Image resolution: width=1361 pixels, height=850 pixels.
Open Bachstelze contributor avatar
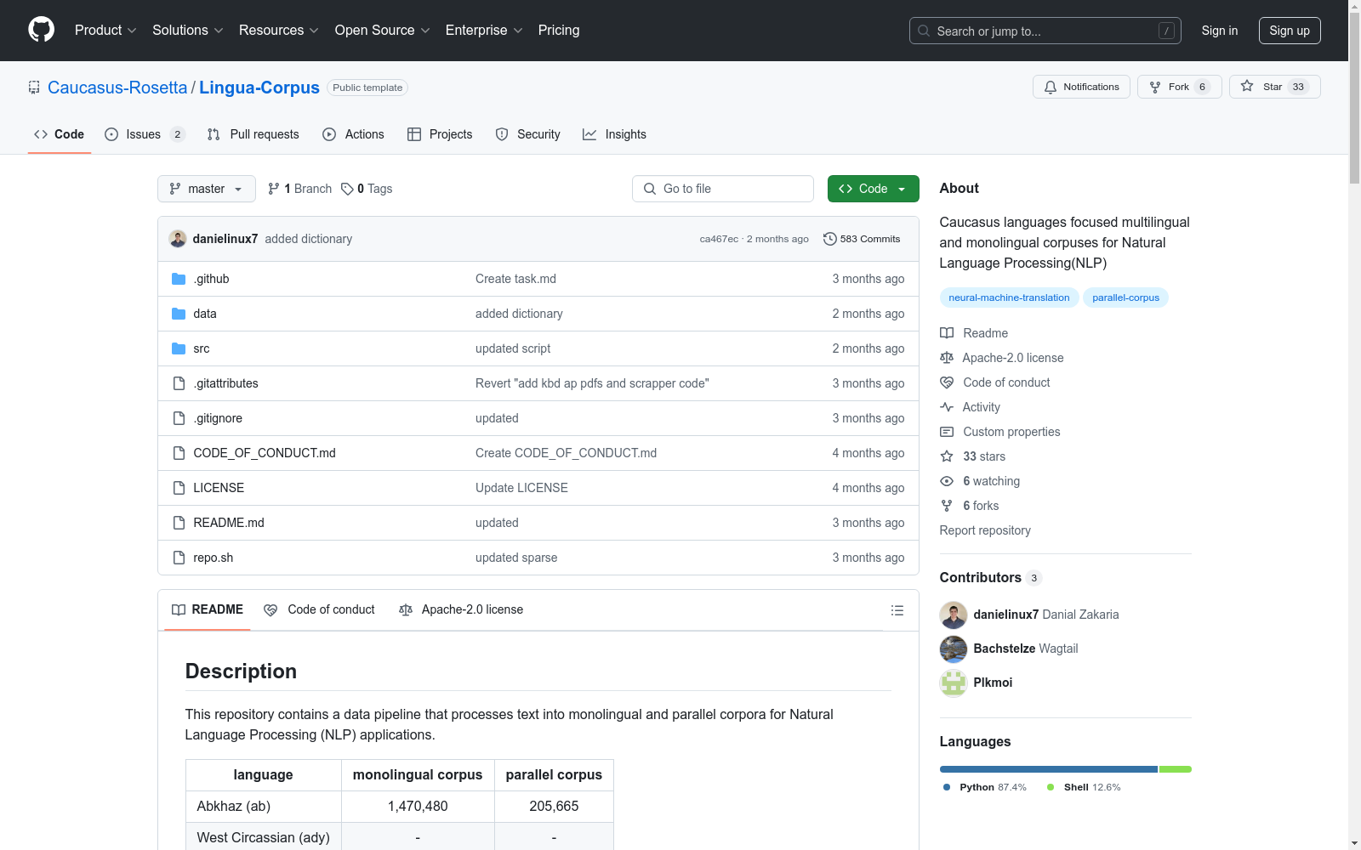click(x=954, y=649)
